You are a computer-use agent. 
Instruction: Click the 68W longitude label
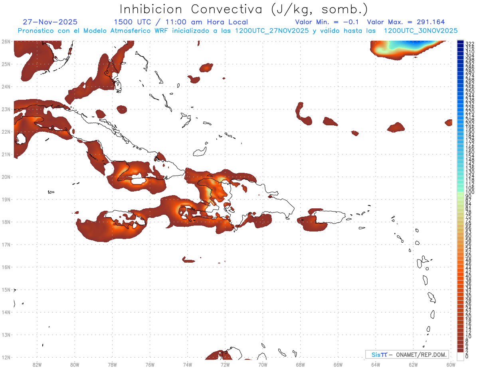pos(301,364)
